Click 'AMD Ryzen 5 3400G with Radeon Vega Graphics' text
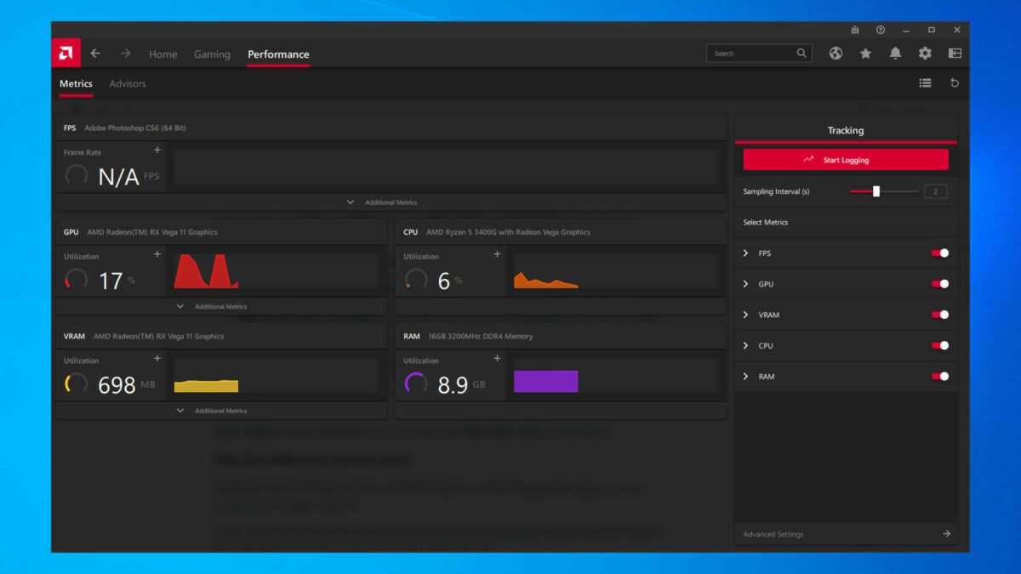This screenshot has height=574, width=1021. pos(508,232)
